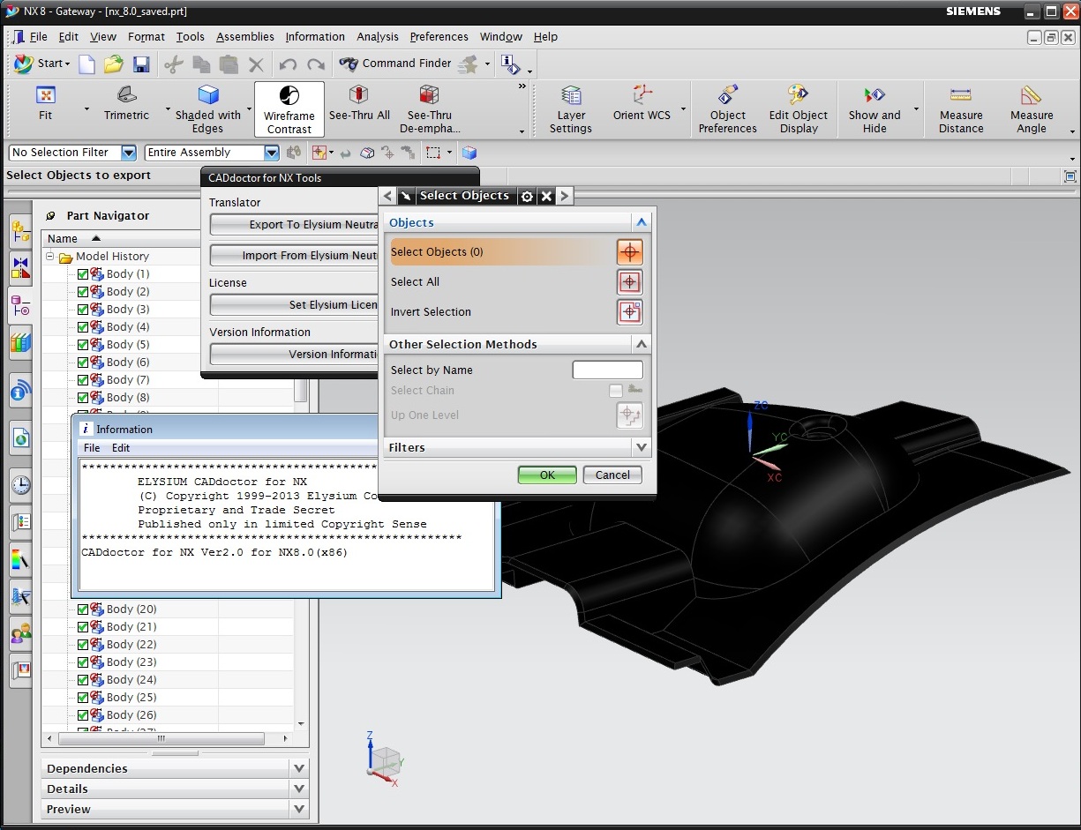Uncheck the Body (2) checkbox

tap(83, 292)
